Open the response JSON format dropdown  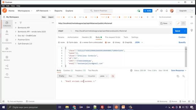[x=104, y=76]
